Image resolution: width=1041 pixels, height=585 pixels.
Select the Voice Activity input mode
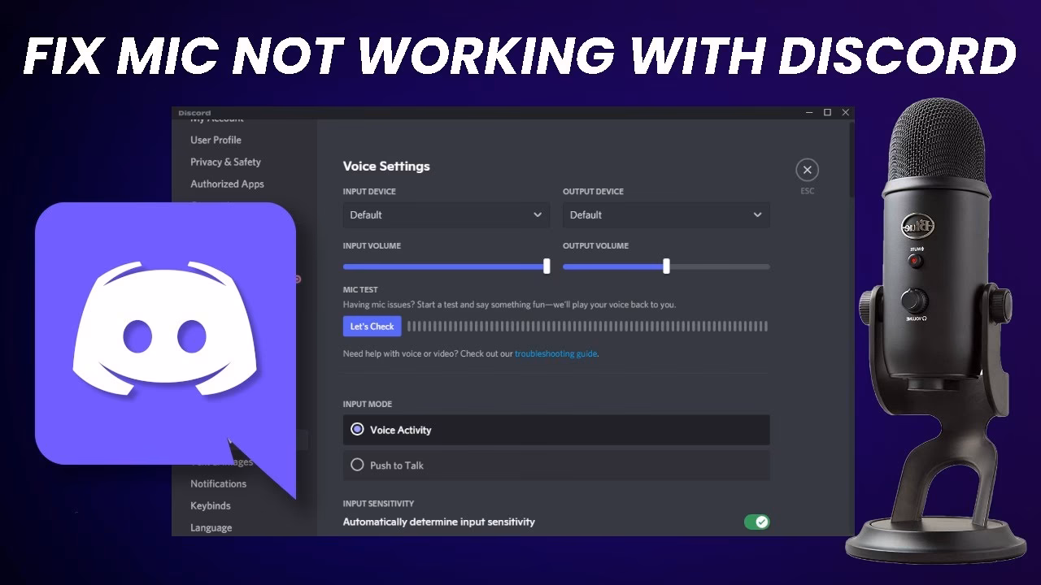(556, 430)
